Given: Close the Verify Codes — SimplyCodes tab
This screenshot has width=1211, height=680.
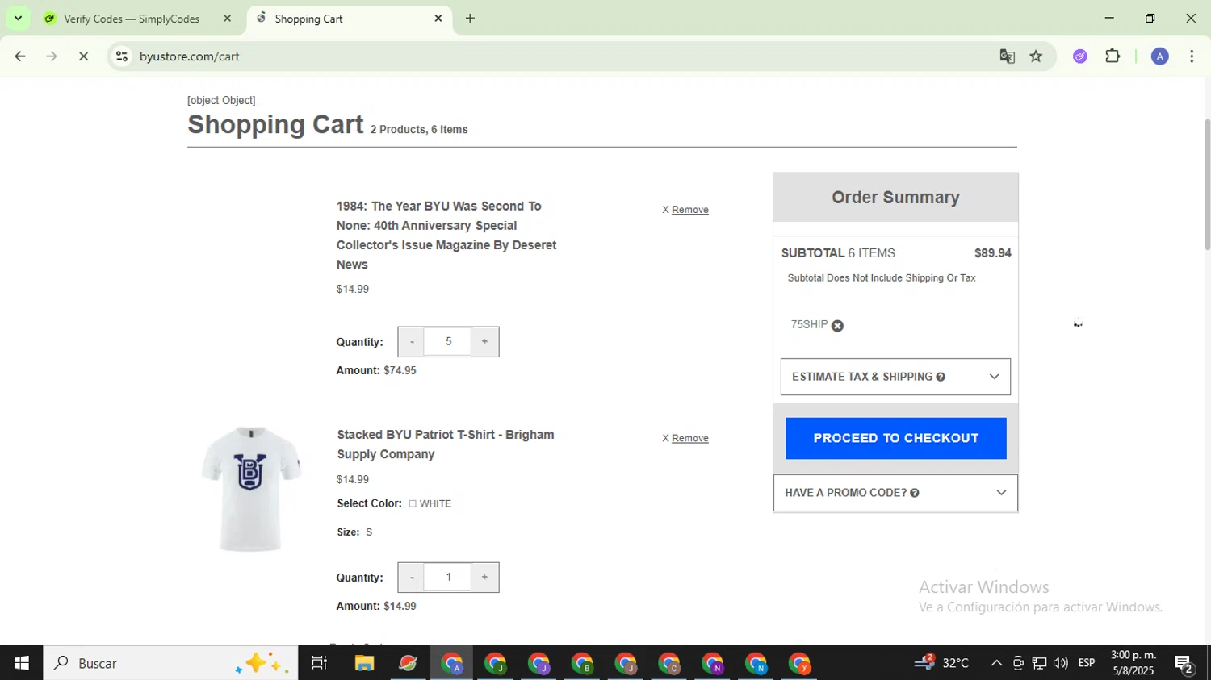Looking at the screenshot, I should pyautogui.click(x=227, y=18).
